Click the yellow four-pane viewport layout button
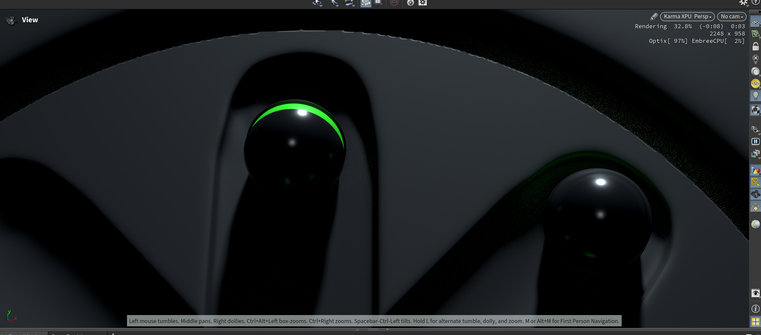 pyautogui.click(x=755, y=322)
